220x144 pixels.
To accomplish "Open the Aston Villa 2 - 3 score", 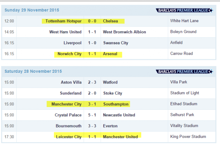I will pos(92,82).
